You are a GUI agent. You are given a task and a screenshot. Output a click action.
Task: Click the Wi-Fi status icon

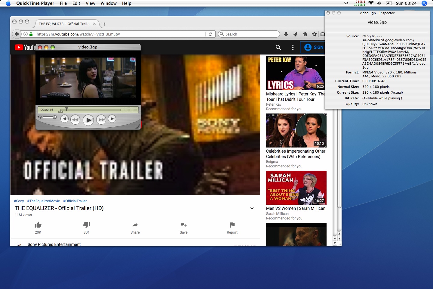371,3
